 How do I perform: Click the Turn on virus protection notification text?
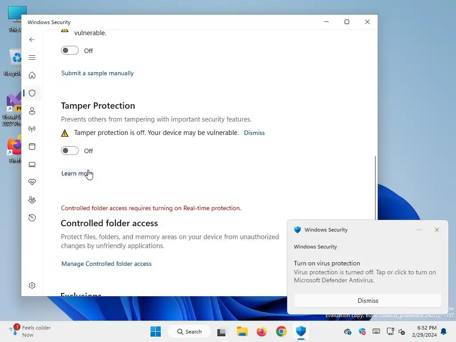click(x=327, y=263)
